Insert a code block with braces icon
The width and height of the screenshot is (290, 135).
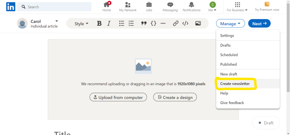[x=153, y=24]
